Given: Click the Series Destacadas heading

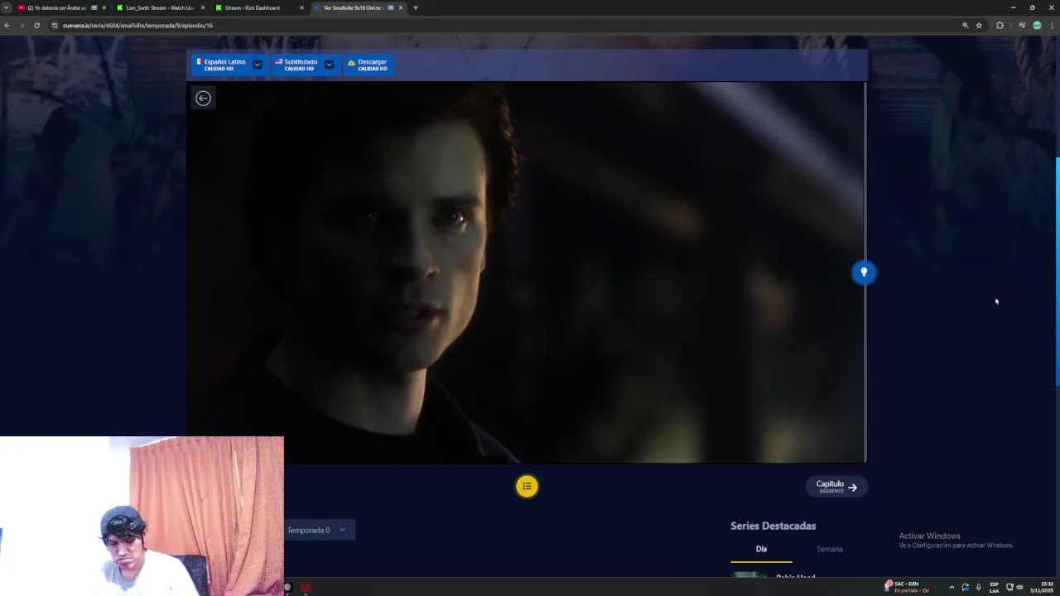Looking at the screenshot, I should coord(773,526).
